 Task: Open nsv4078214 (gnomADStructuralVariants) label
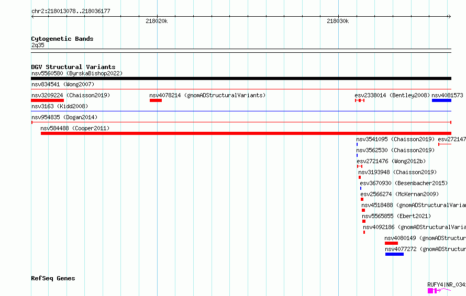coord(207,95)
